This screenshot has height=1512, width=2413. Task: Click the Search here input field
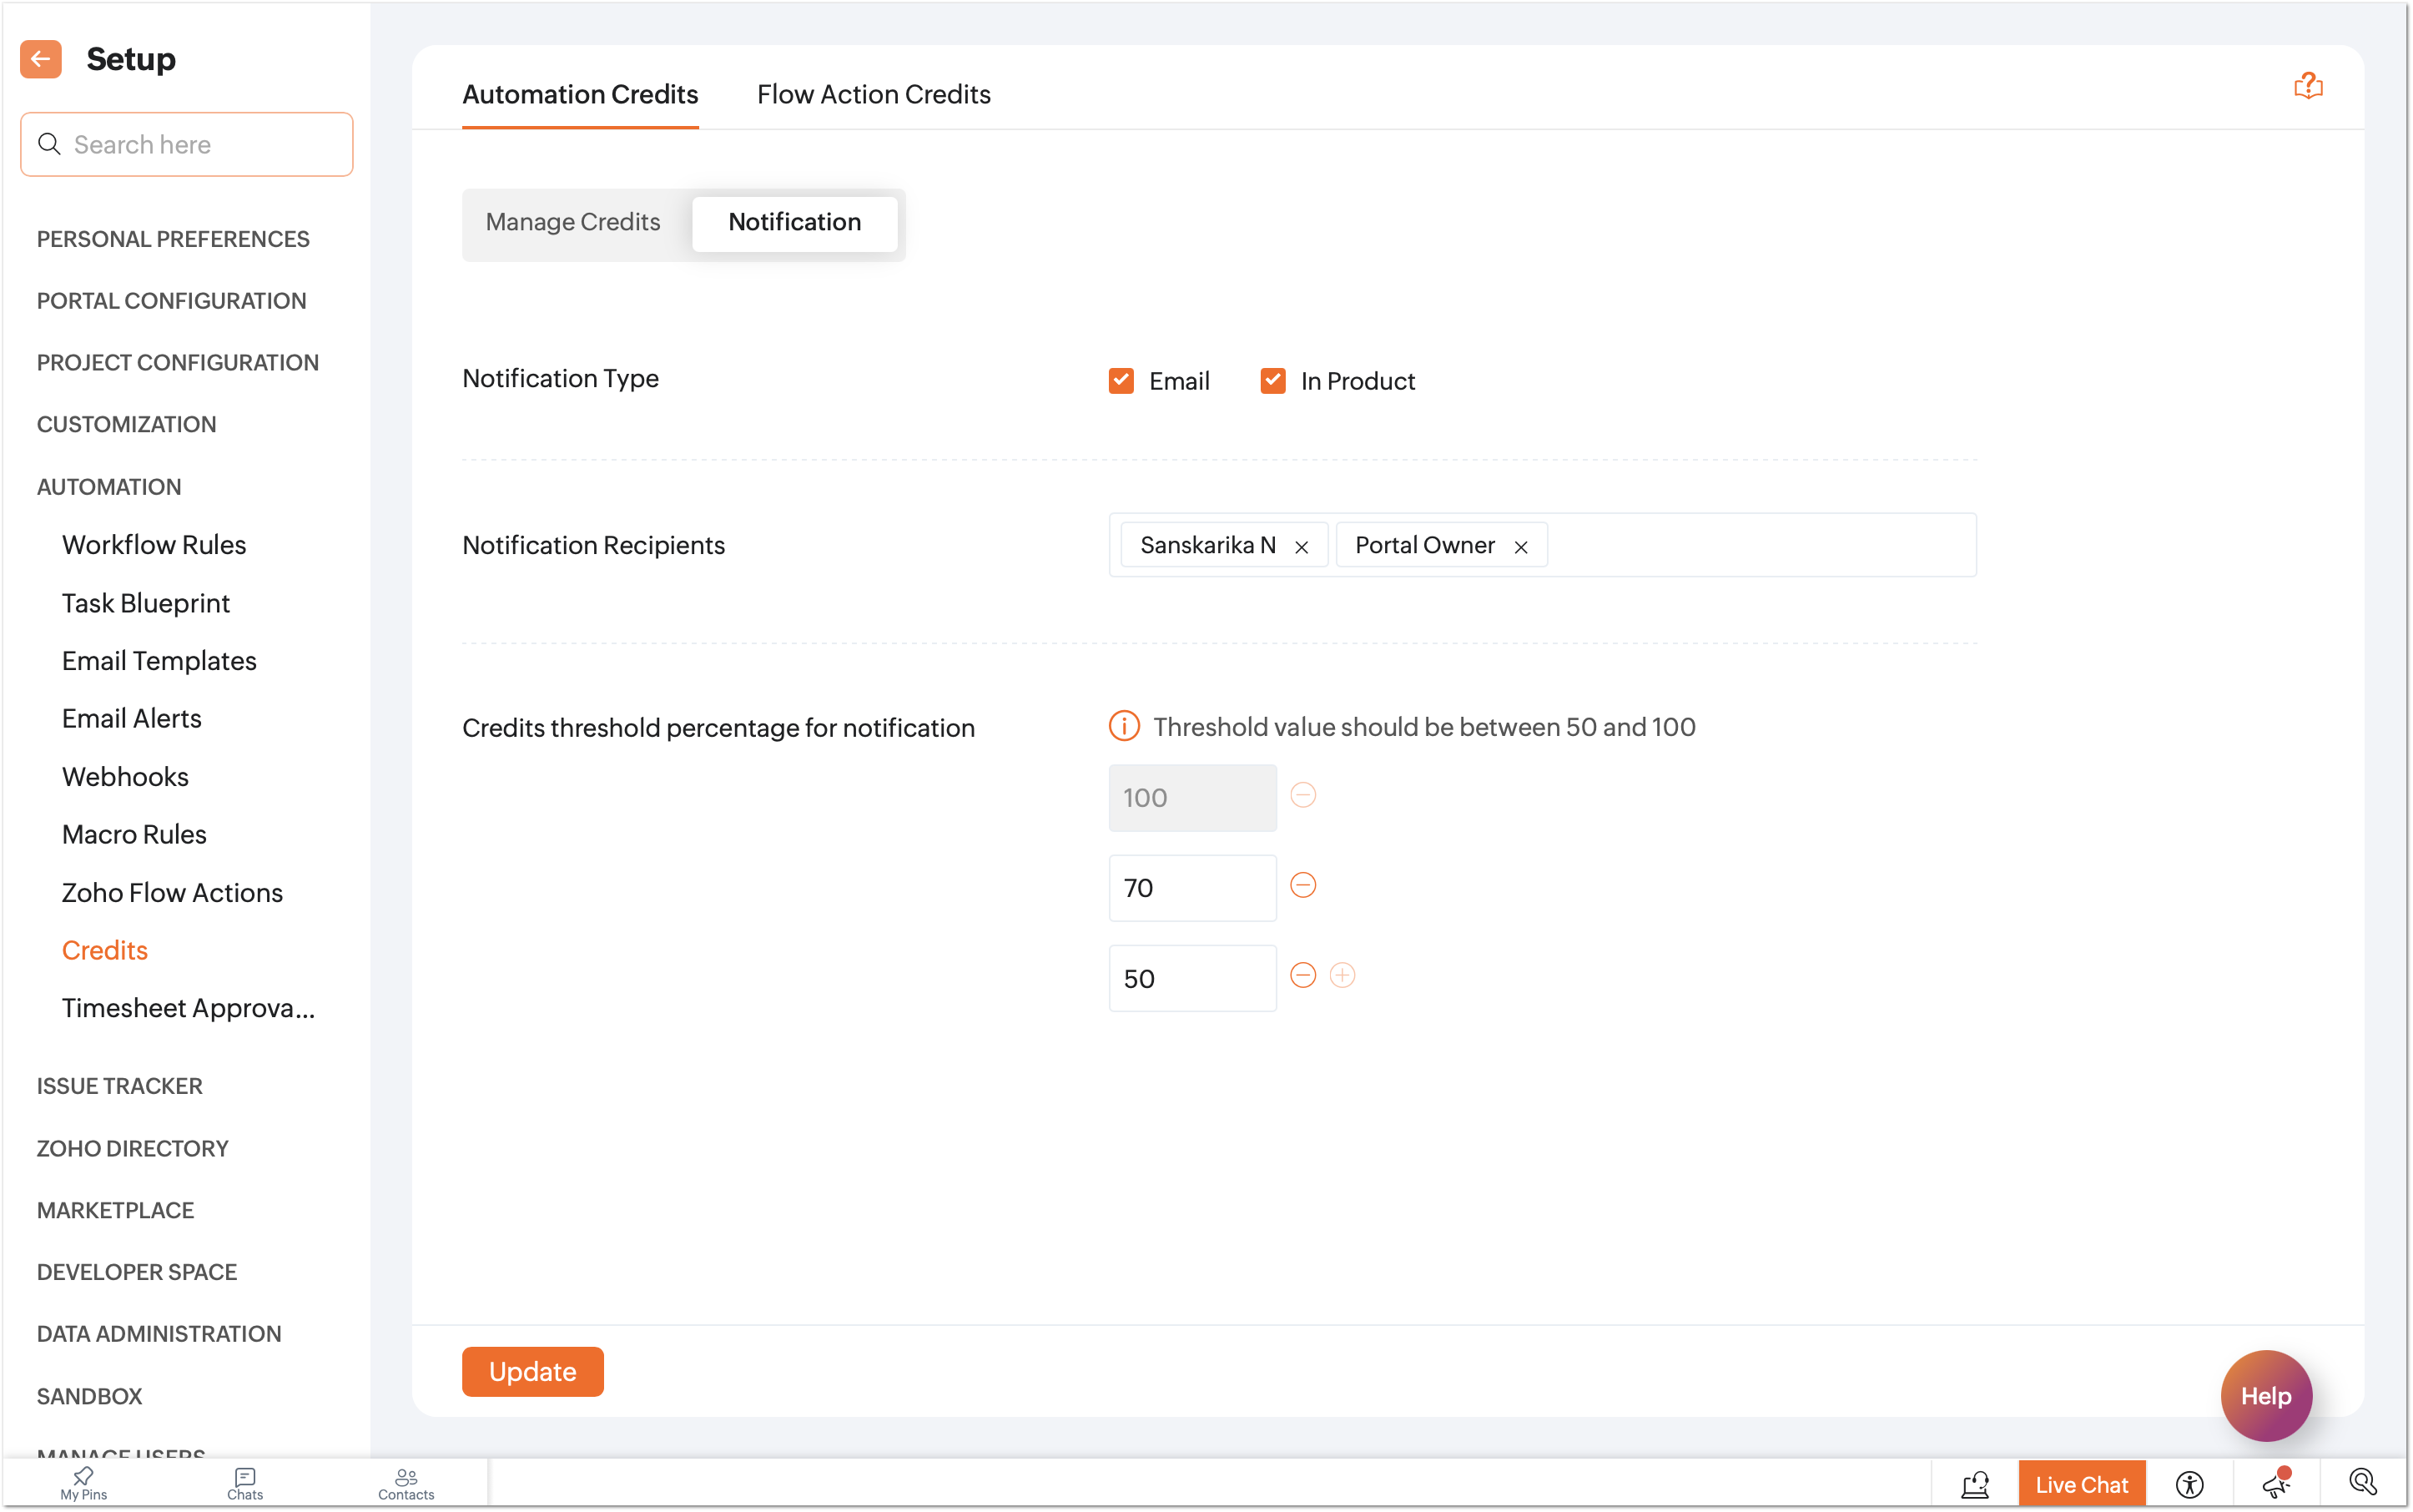(x=200, y=145)
